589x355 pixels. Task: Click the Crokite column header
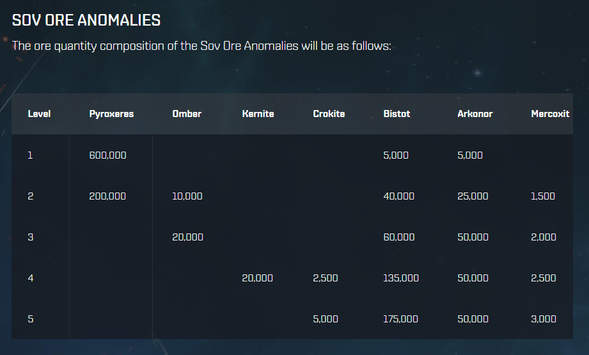(329, 114)
